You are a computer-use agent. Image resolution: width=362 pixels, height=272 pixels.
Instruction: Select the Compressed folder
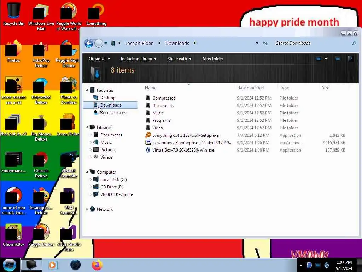pyautogui.click(x=164, y=98)
